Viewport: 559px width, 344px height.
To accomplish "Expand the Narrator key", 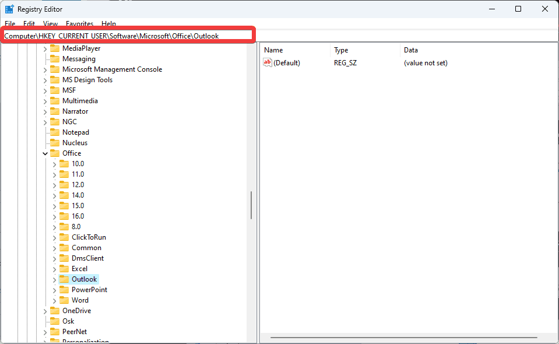I will (x=45, y=112).
